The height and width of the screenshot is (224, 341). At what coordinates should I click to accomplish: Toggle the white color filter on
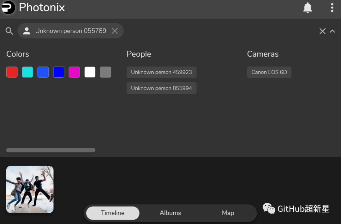click(x=90, y=72)
